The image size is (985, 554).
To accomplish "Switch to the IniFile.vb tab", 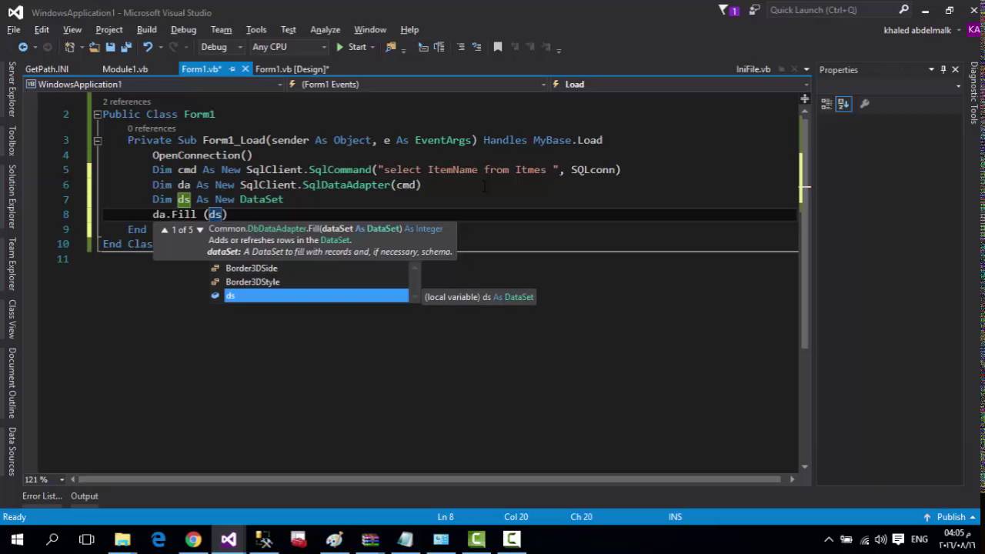I will pos(753,69).
